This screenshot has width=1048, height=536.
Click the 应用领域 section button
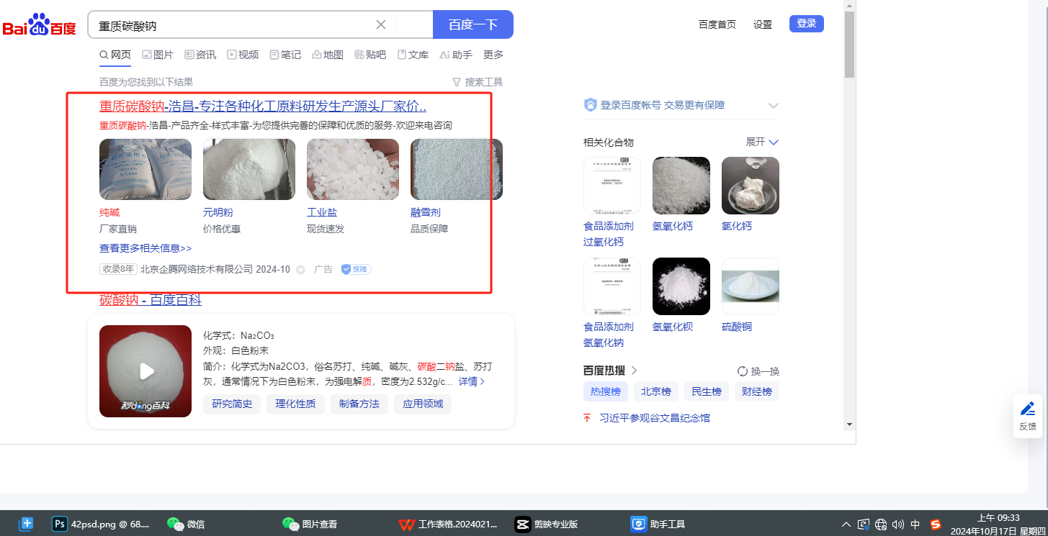pyautogui.click(x=422, y=404)
